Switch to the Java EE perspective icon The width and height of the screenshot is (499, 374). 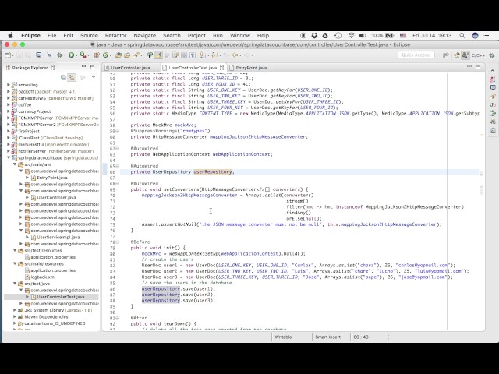(457, 55)
